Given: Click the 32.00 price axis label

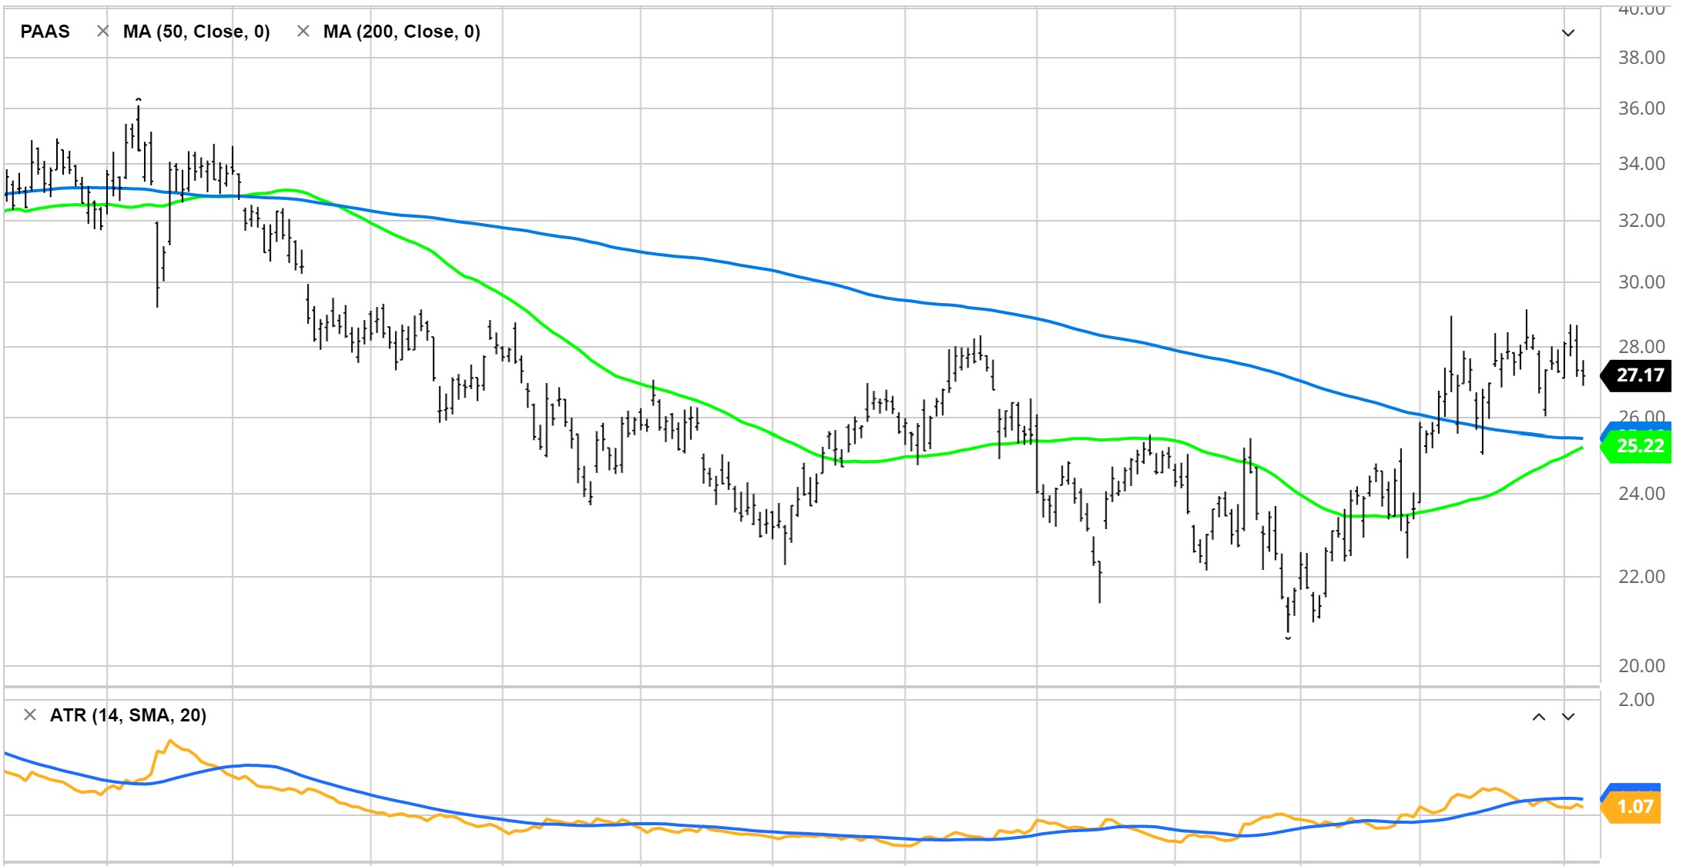Looking at the screenshot, I should click(1641, 221).
